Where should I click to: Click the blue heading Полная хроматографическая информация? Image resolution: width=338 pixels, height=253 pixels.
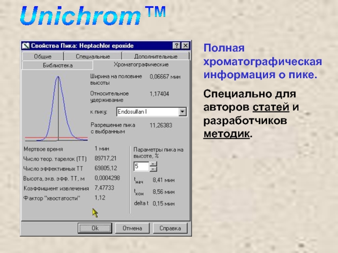coord(262,61)
